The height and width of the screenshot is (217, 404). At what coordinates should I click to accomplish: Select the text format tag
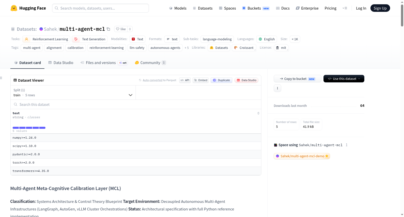(x=172, y=39)
